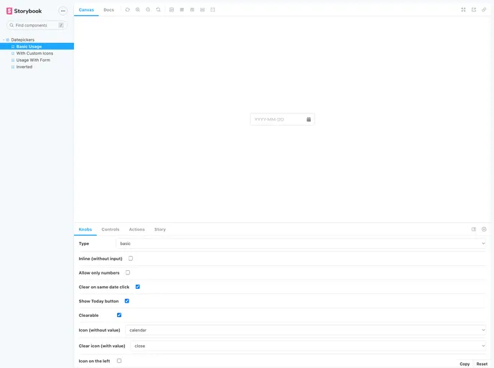This screenshot has width=494, height=368.
Task: Select the Basic Usage story
Action: coord(37,46)
